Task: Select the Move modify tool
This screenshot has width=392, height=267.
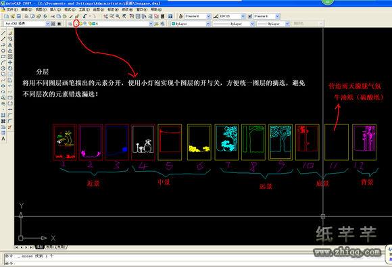Action: 10,62
